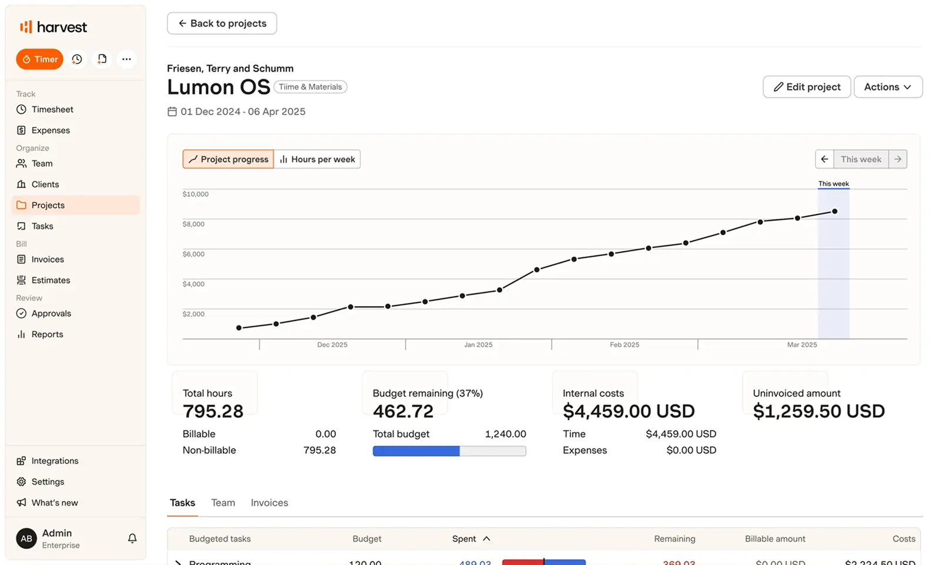The height and width of the screenshot is (565, 940).
Task: Click the blue budget progress bar
Action: click(449, 451)
